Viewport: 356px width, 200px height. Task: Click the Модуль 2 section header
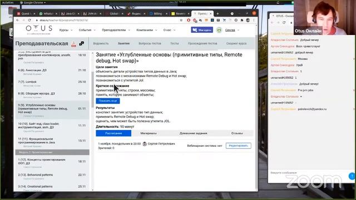(52, 152)
